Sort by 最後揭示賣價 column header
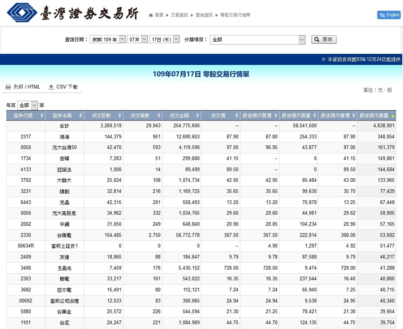This screenshot has height=329, width=403. (337, 115)
